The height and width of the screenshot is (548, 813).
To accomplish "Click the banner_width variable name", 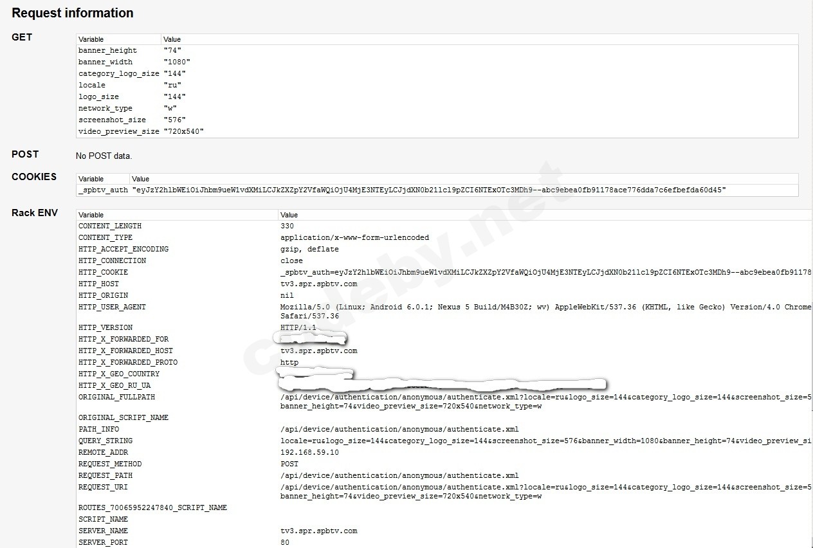I will [x=105, y=62].
